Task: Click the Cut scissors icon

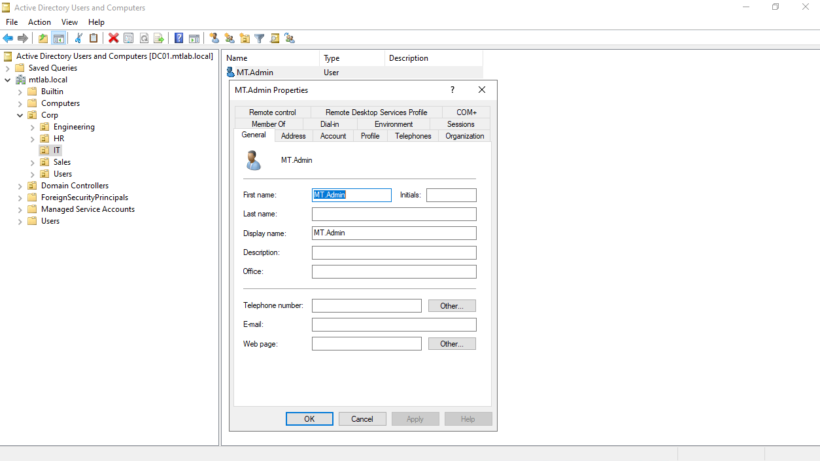Action: 78,38
